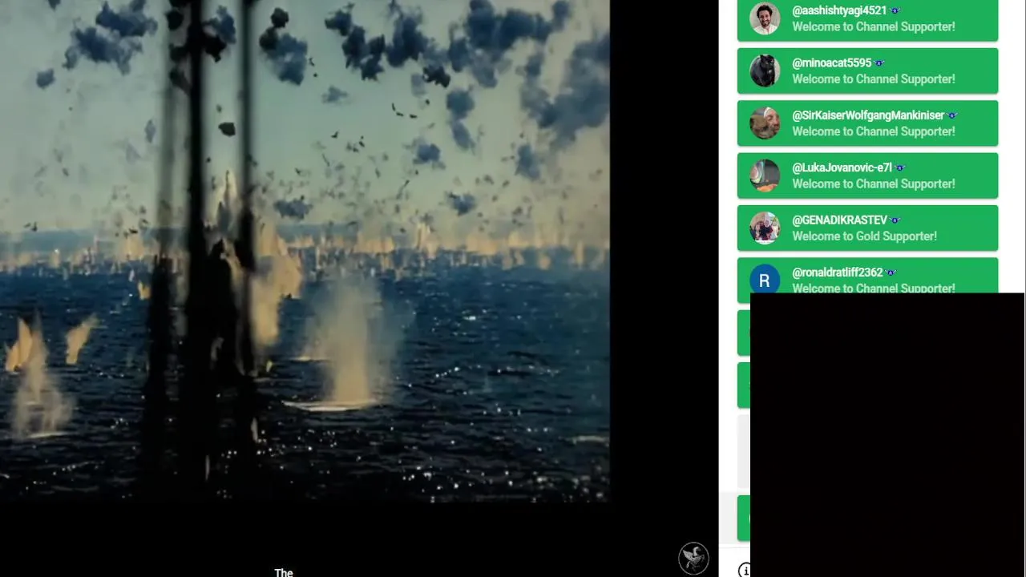Screen dimensions: 1026x577
Task: Click "Welcome to Gold Supporter!" message text
Action: pyautogui.click(x=864, y=236)
